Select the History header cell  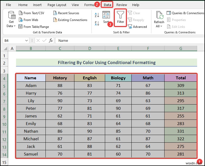60,78
